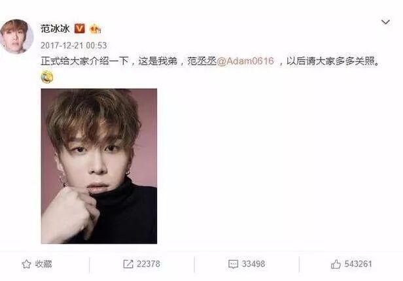Enlarge the attached portrait photo
Screen dimensions: 403x281
[99, 166]
